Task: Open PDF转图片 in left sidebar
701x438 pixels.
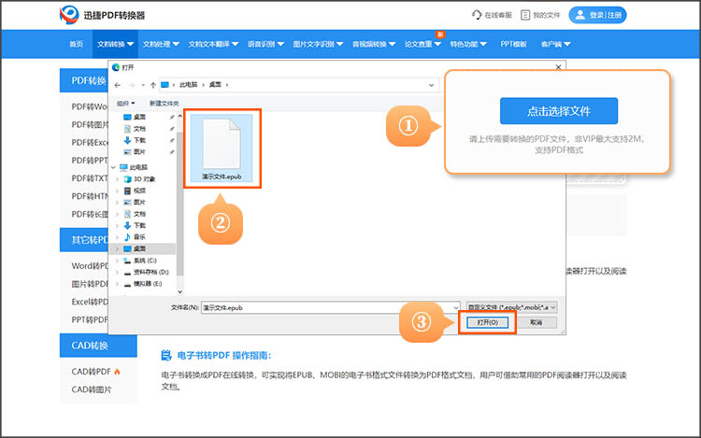Action: (x=90, y=124)
